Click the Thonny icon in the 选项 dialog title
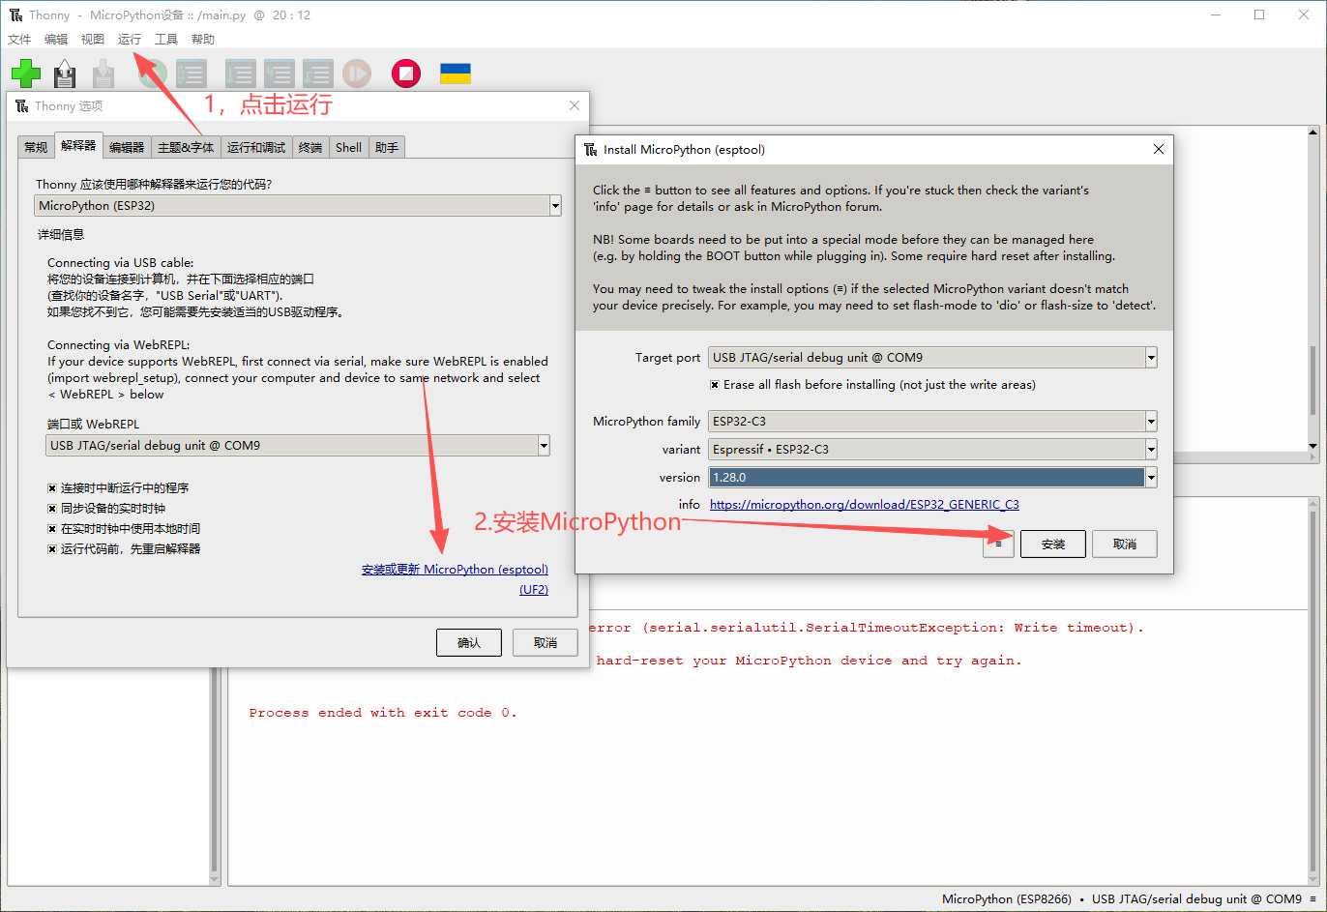Viewport: 1327px width, 912px height. click(22, 106)
